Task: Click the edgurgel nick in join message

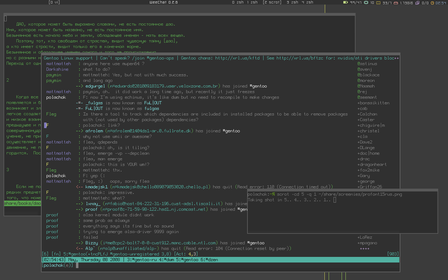Action: click(x=96, y=86)
